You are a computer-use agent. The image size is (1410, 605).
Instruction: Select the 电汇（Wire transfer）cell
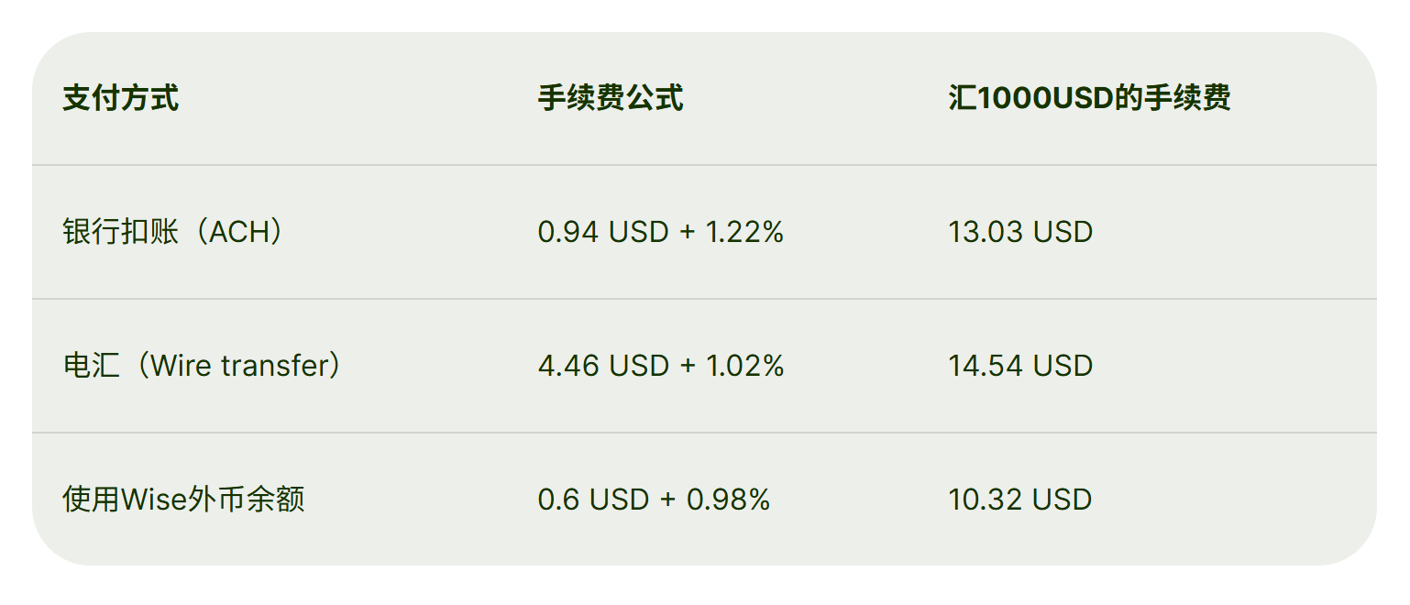tap(203, 366)
